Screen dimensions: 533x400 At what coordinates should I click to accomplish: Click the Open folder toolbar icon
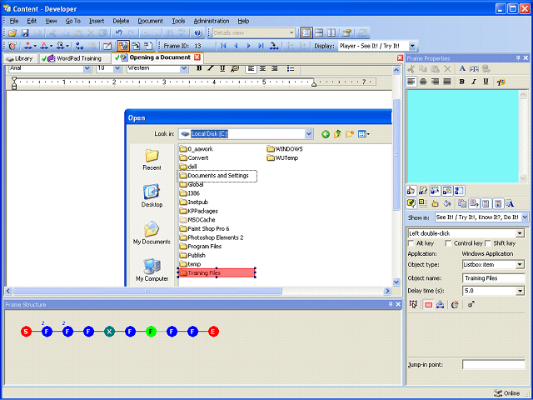point(12,33)
